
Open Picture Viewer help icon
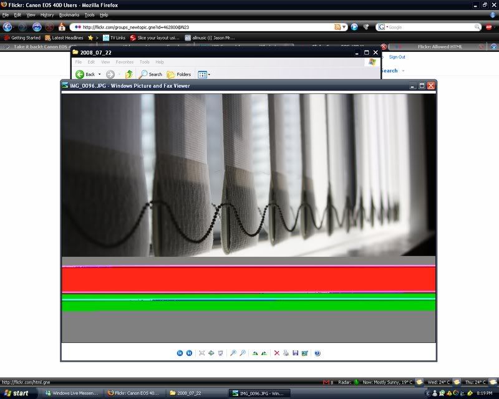tap(317, 353)
